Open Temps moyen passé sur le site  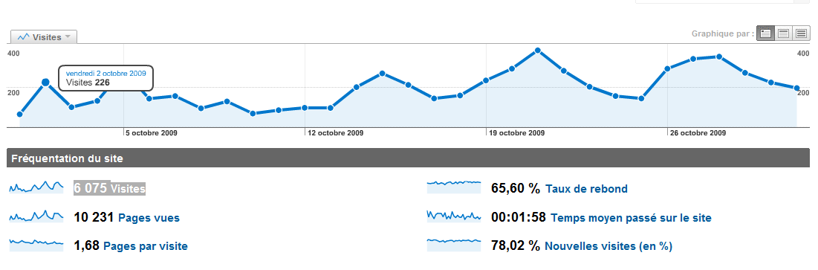(631, 218)
